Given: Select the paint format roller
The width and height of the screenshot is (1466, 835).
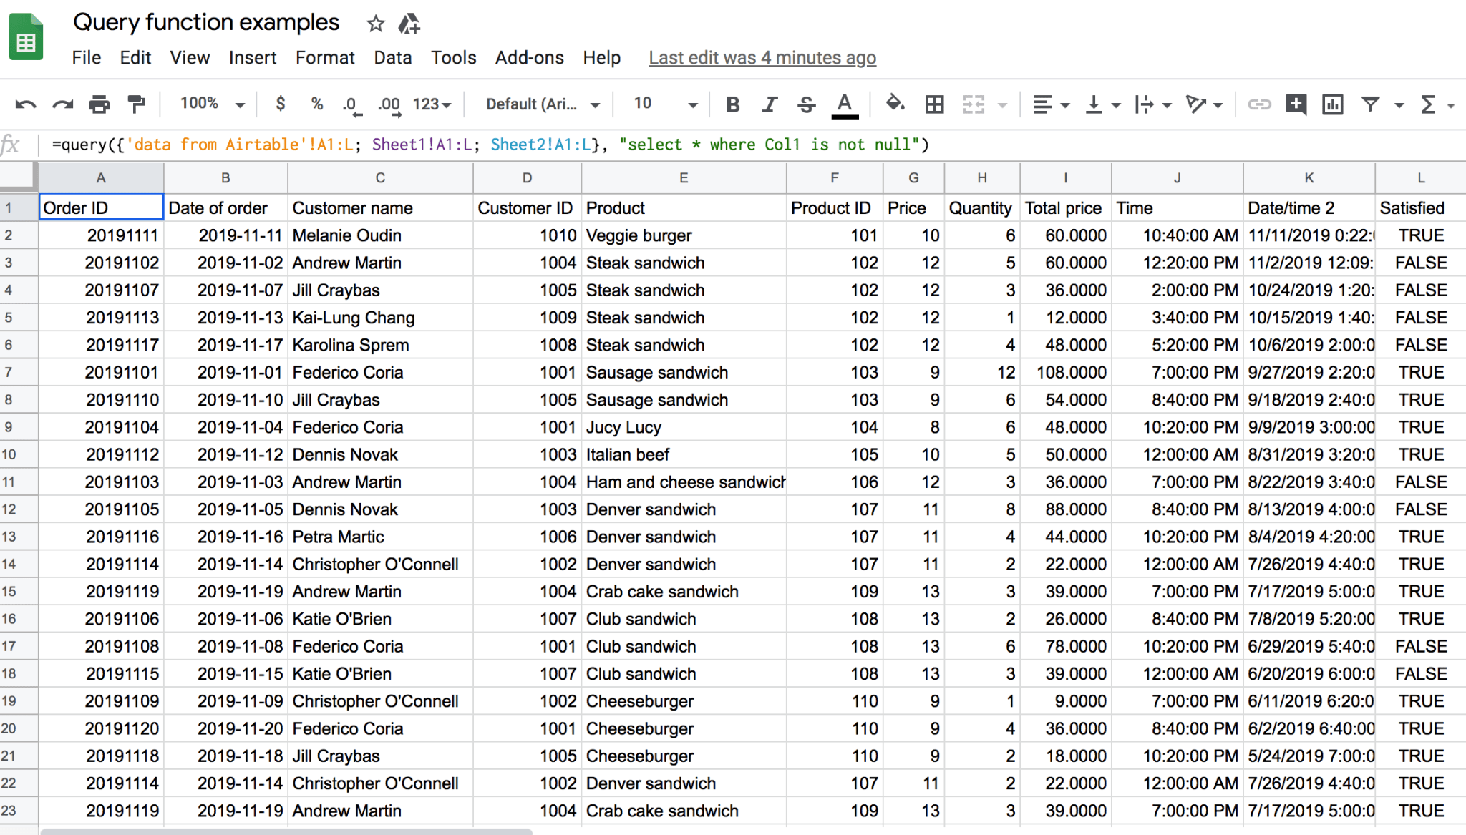Looking at the screenshot, I should [x=136, y=104].
